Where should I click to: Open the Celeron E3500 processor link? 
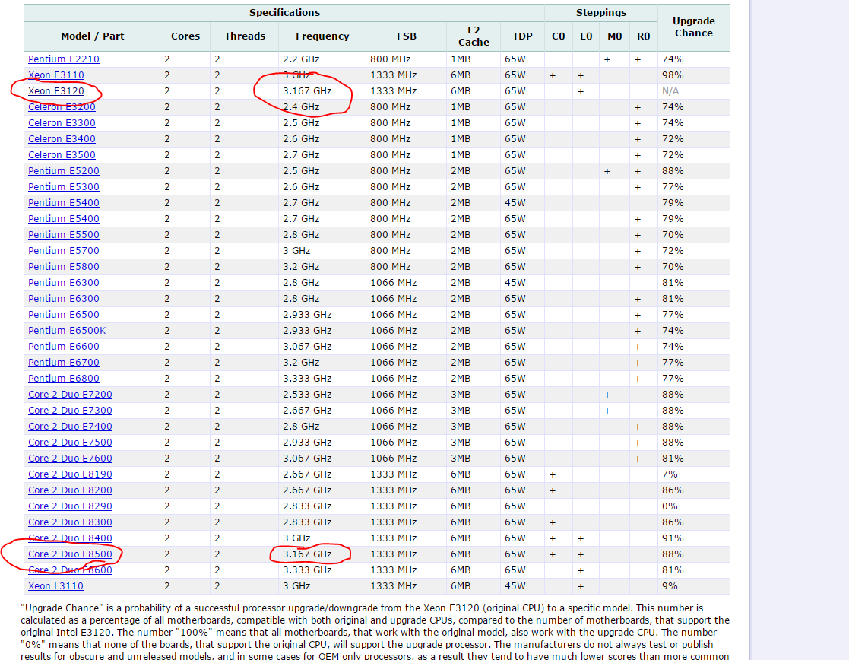(62, 155)
